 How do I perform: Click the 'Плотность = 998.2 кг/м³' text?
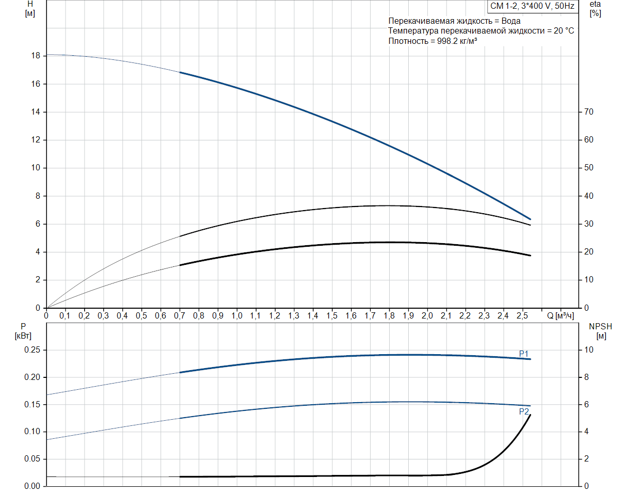pyautogui.click(x=433, y=41)
